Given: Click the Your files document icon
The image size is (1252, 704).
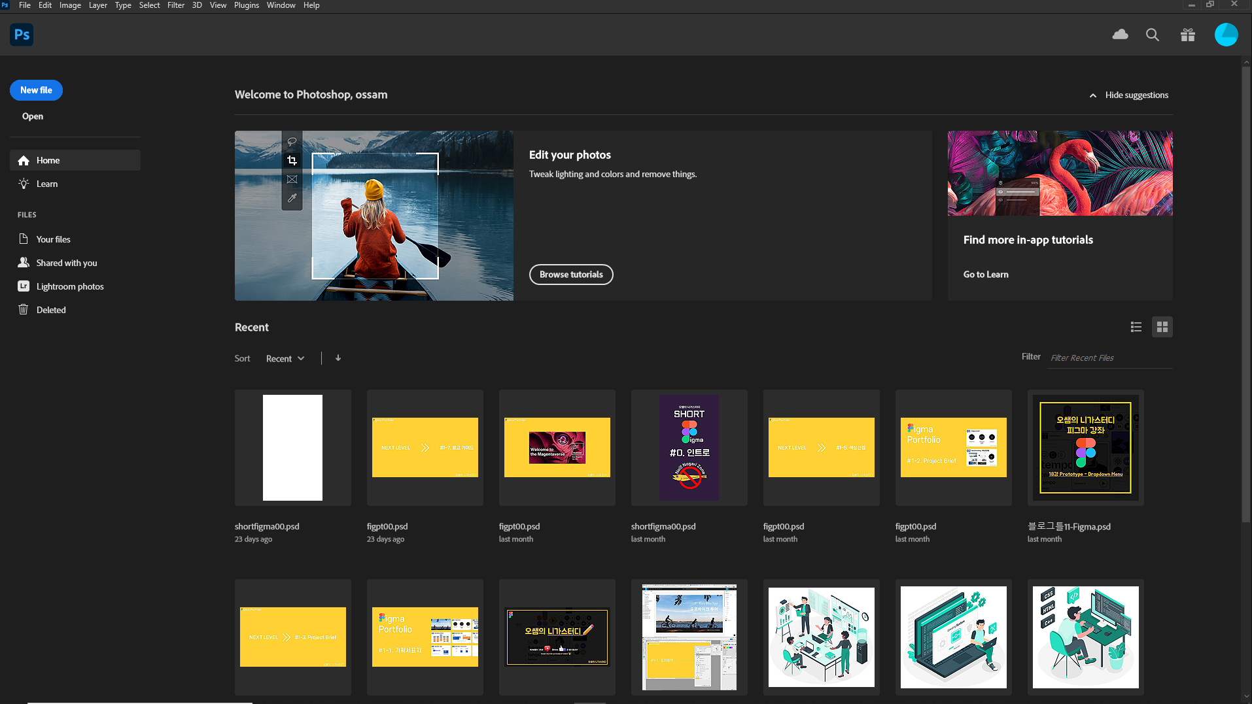Looking at the screenshot, I should (x=24, y=239).
